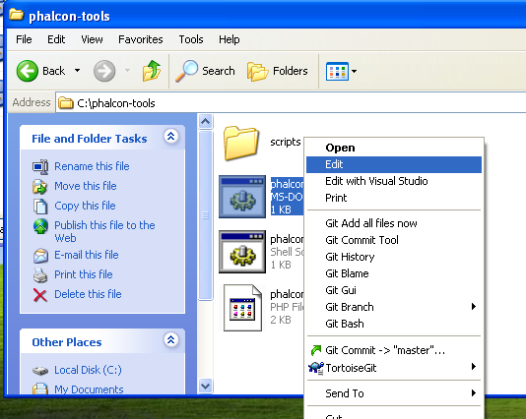Collapse the File and Folder Tasks panel

click(x=171, y=137)
